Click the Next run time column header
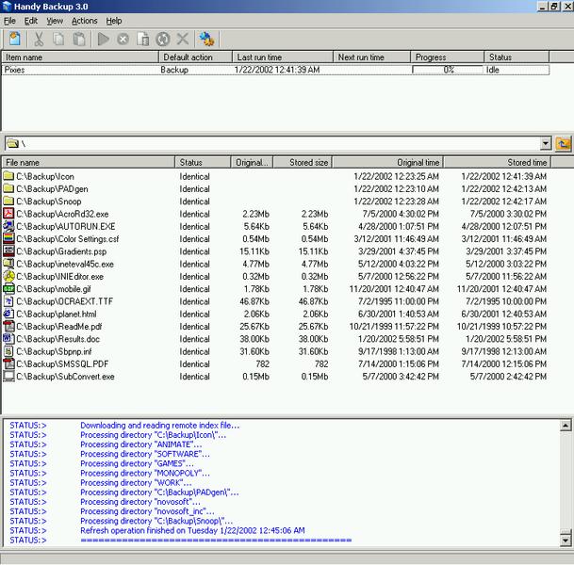The image size is (574, 565). [x=372, y=57]
